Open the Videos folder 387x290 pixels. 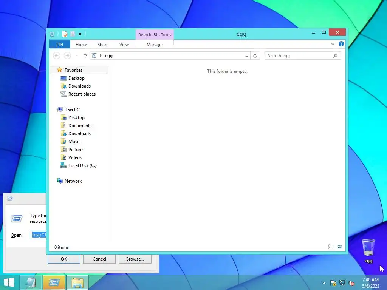tap(75, 157)
